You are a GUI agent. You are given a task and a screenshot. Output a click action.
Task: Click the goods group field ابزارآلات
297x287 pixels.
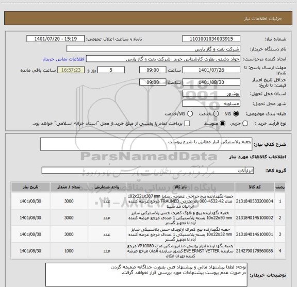point(147,171)
